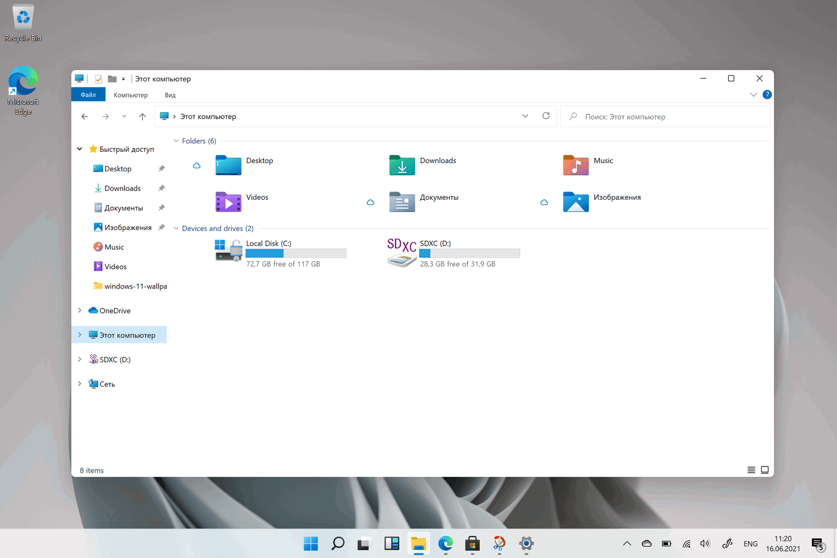The width and height of the screenshot is (837, 558).
Task: Go back with the left arrow button
Action: click(x=84, y=117)
